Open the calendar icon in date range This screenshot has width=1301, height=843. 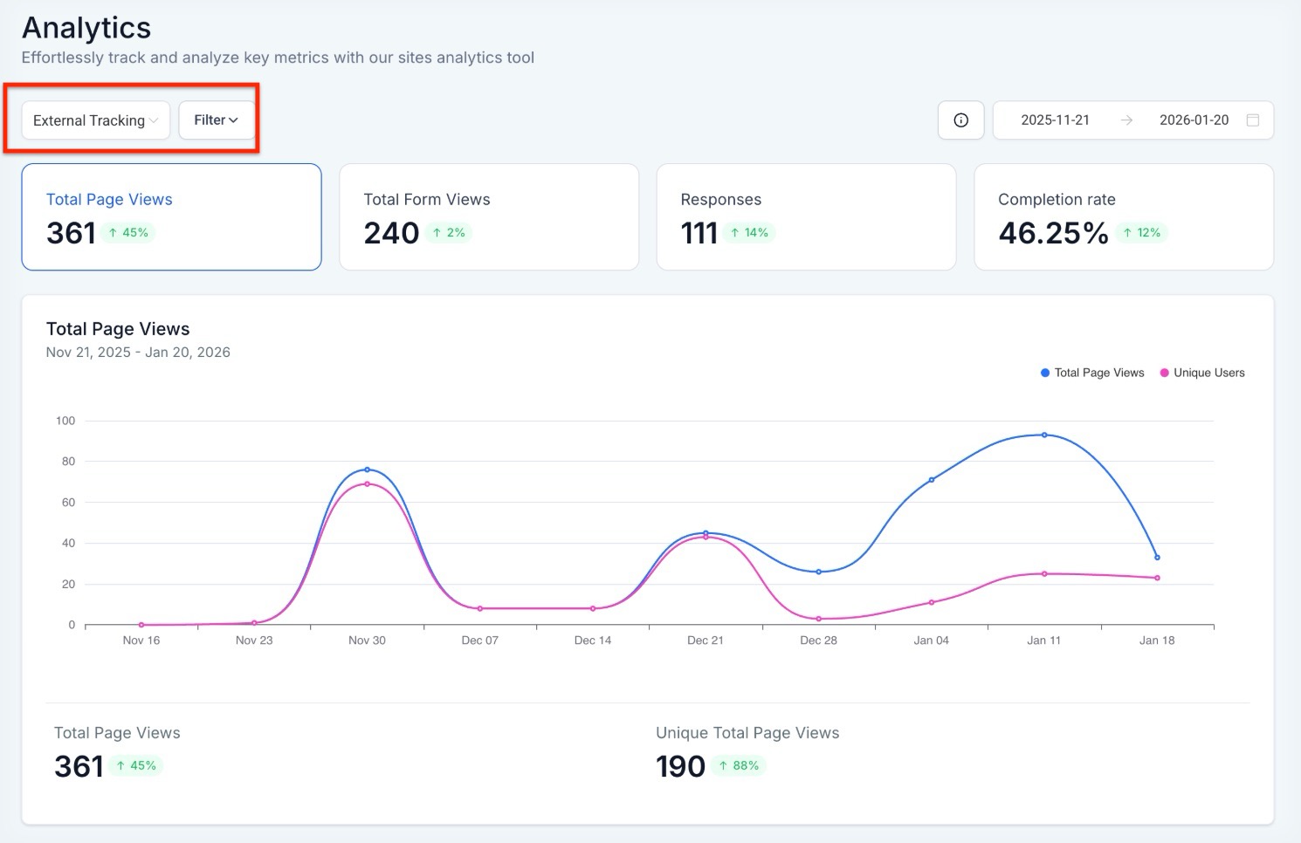coord(1252,120)
